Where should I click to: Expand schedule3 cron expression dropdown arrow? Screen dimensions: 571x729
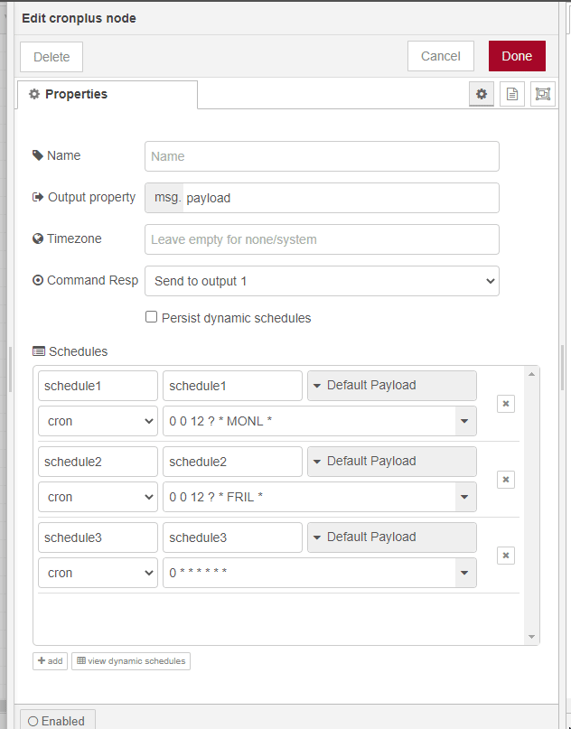(464, 573)
